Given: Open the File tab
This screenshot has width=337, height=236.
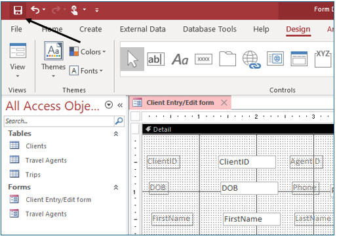Looking at the screenshot, I should (x=16, y=29).
